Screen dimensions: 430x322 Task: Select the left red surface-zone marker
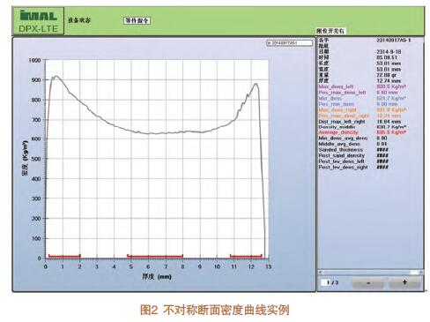point(64,256)
